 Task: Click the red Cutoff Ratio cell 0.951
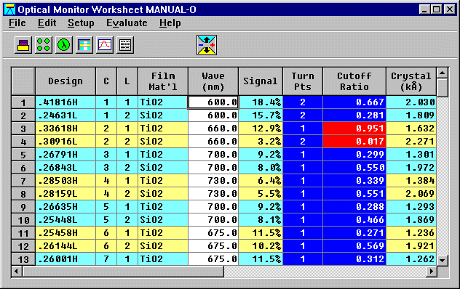click(354, 129)
